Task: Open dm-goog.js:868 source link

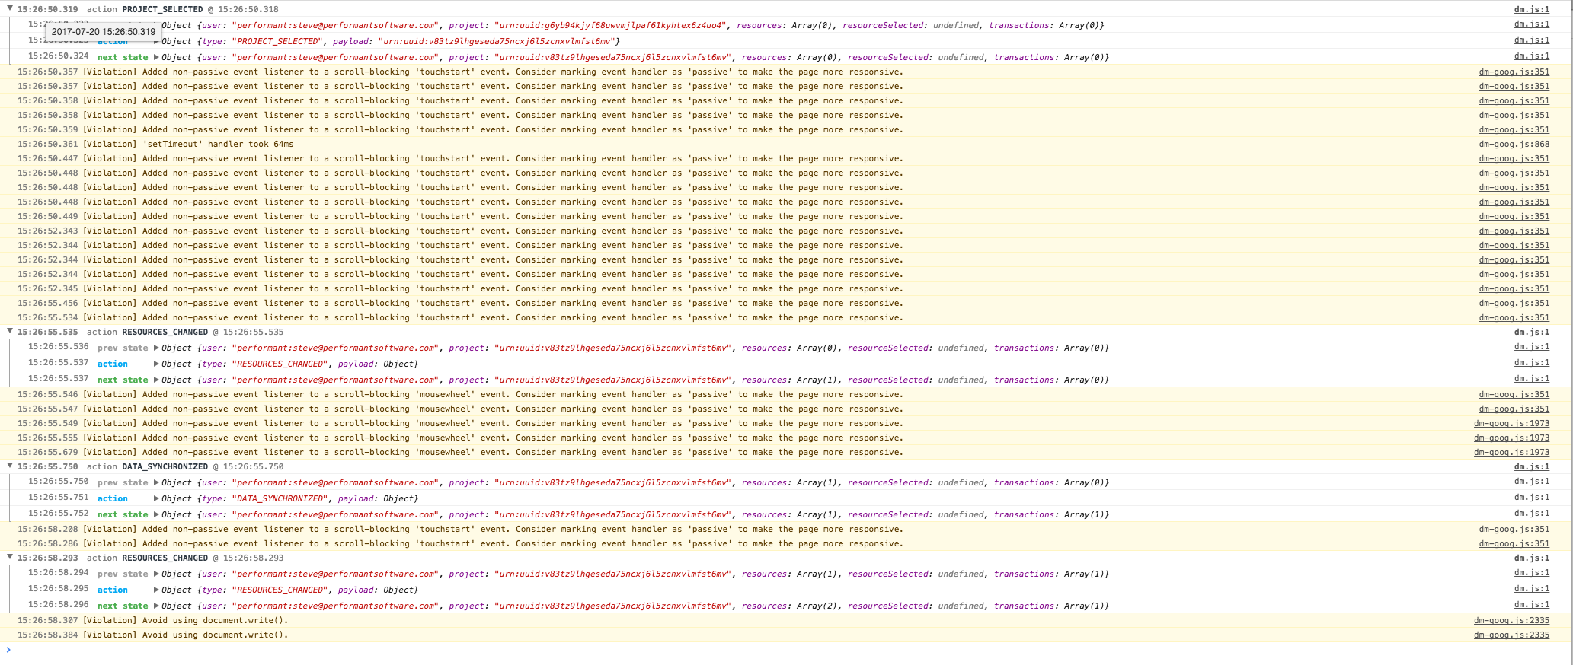Action: click(x=1514, y=145)
